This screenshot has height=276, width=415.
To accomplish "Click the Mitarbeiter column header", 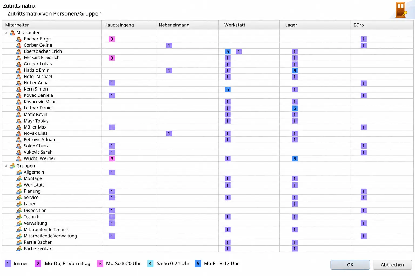I will (52, 25).
